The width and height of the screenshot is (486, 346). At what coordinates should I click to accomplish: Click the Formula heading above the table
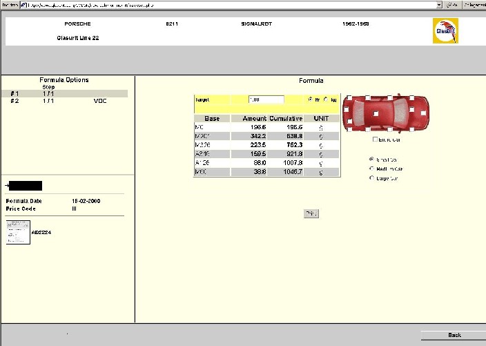[x=311, y=81]
